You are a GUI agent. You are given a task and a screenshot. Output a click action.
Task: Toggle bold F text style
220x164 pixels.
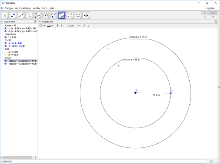pyautogui.click(x=57, y=26)
